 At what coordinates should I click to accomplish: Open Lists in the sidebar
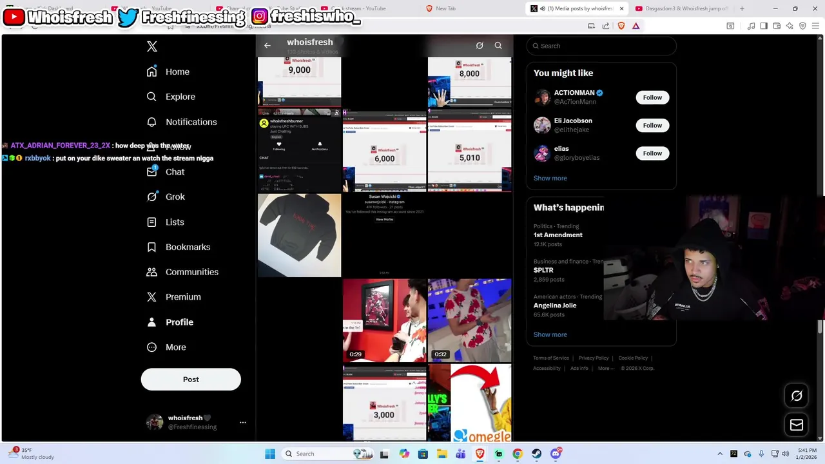tap(165, 222)
